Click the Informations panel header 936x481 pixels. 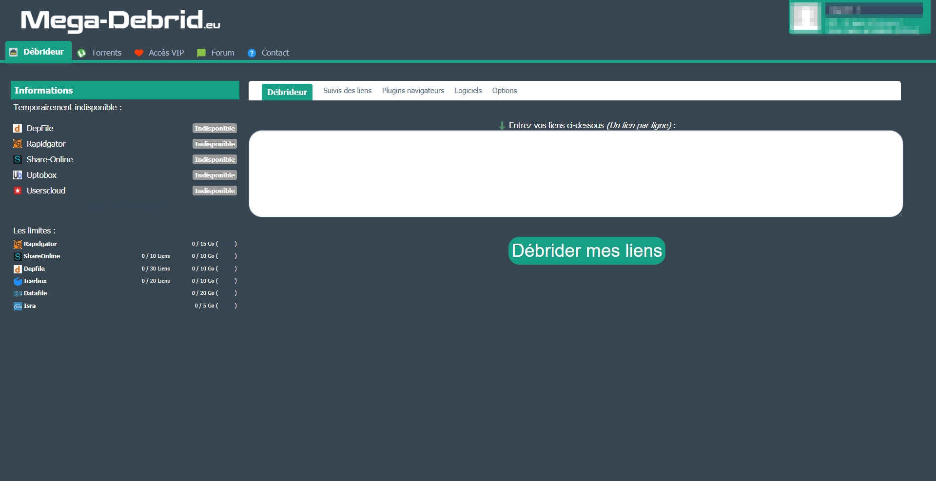pyautogui.click(x=125, y=90)
